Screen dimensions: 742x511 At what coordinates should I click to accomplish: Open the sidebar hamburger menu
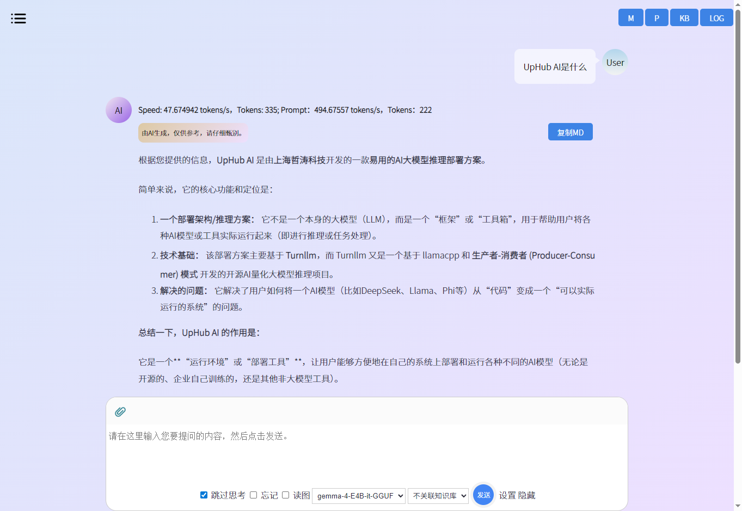pos(19,18)
